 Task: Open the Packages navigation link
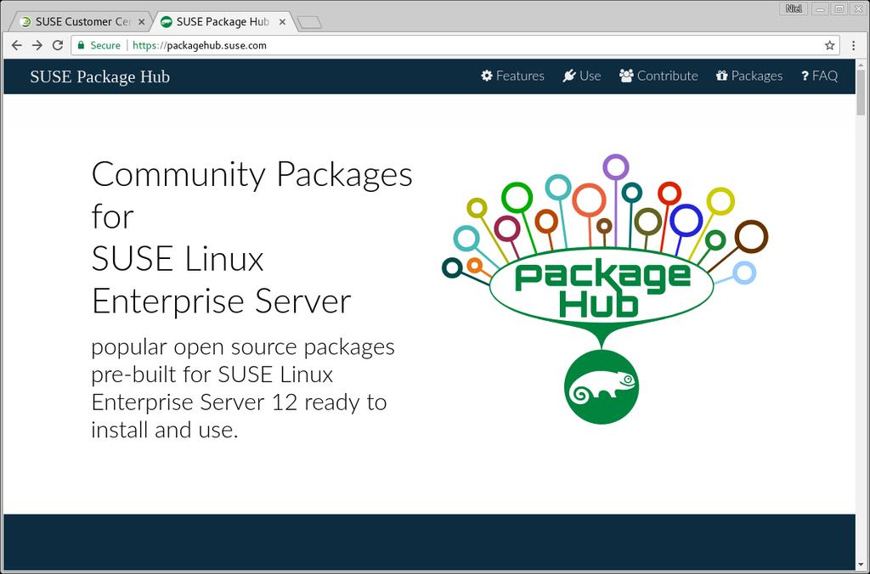click(x=749, y=76)
